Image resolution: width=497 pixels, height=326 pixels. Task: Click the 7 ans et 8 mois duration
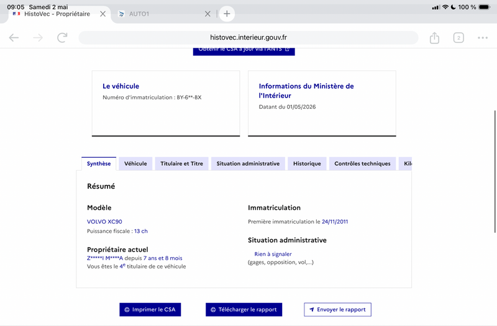163,258
